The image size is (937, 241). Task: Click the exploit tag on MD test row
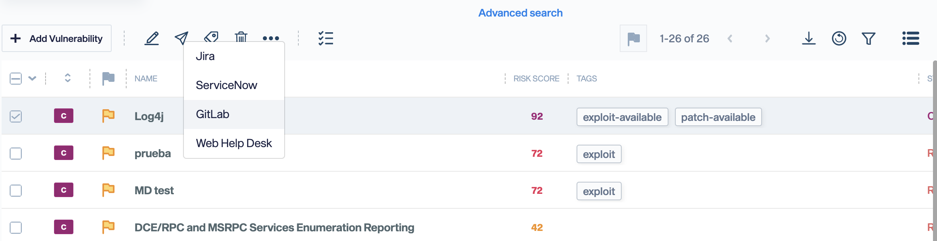[599, 191]
